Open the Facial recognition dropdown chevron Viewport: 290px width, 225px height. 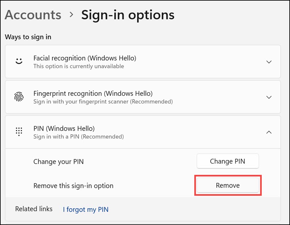point(269,62)
